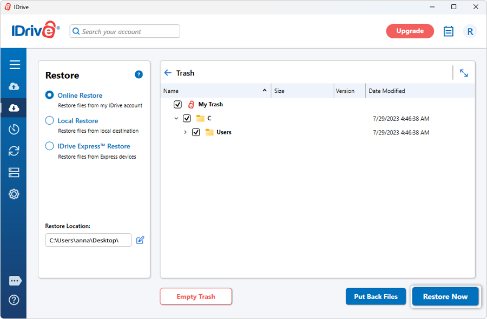
Task: Sort by the Name column header
Action: coord(171,91)
